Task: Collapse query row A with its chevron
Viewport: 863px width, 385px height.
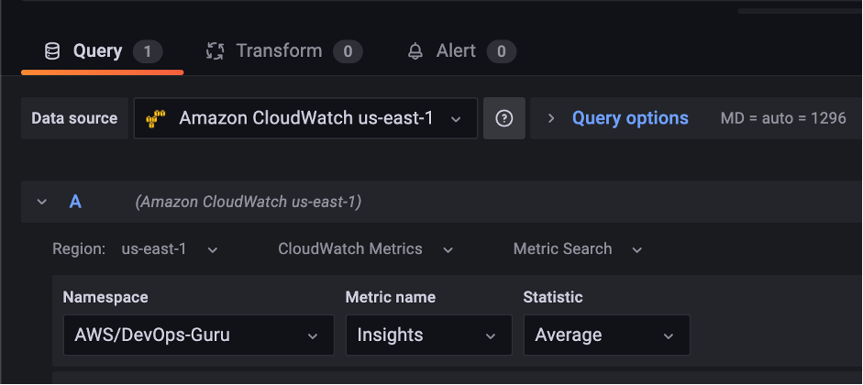Action: (x=42, y=202)
